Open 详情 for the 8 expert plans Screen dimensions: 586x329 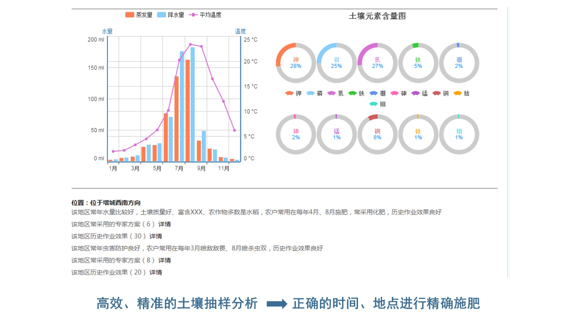[x=165, y=260]
